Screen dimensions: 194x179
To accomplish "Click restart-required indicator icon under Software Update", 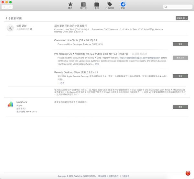I will coord(31,29).
